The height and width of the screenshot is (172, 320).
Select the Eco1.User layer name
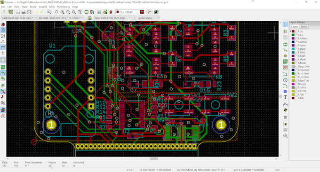[x=303, y=73]
